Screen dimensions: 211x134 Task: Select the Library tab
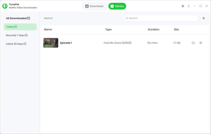pos(117,6)
